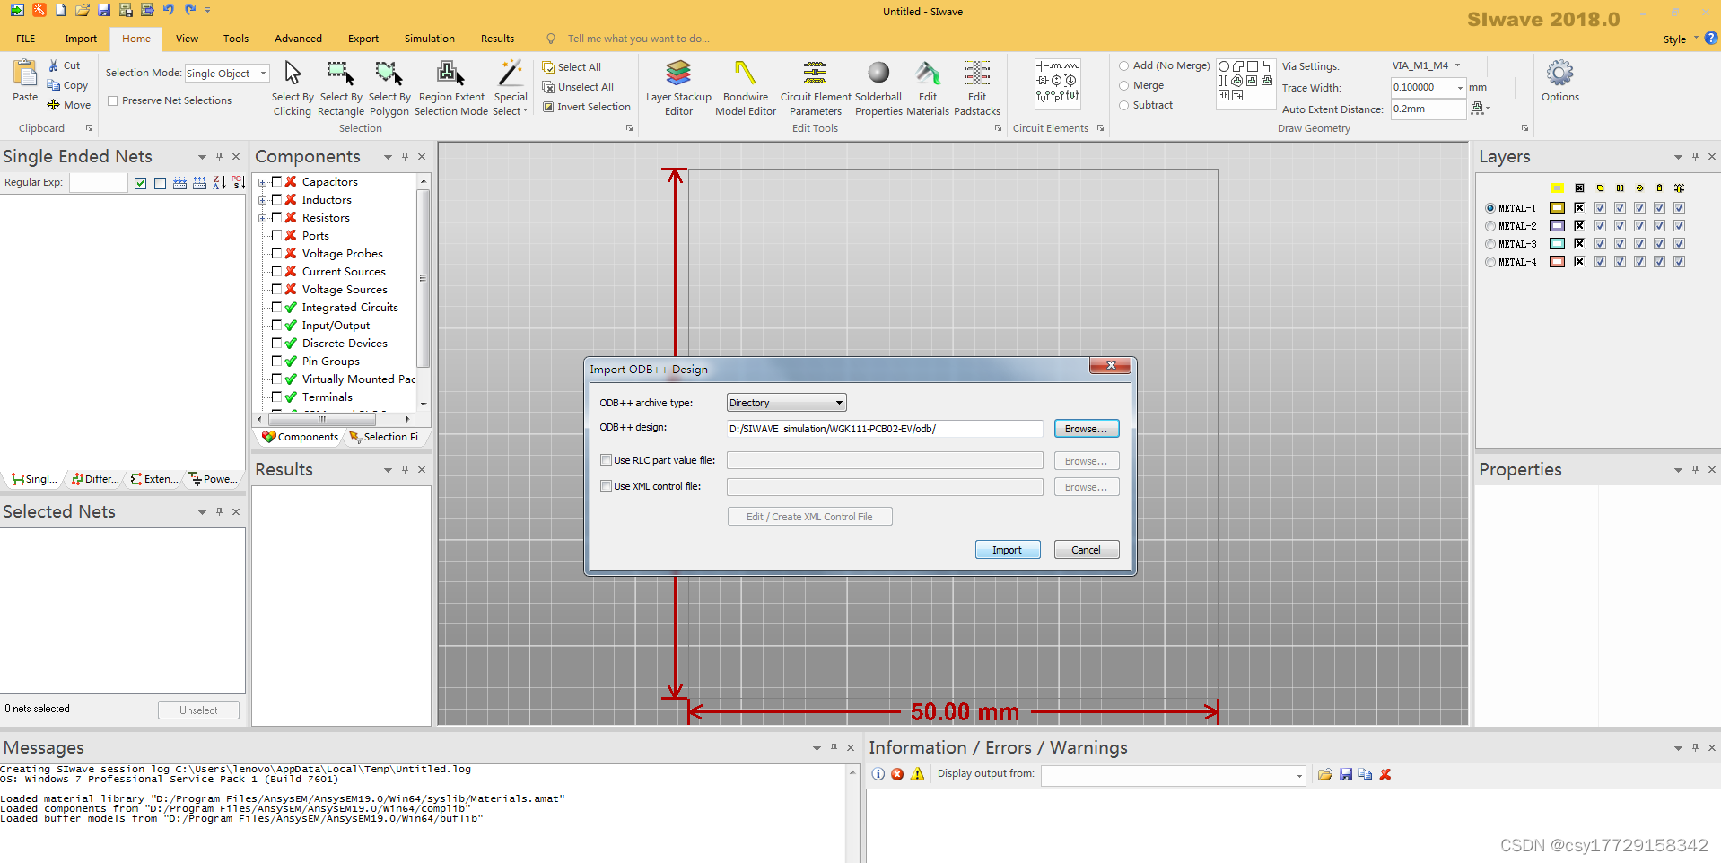
Task: Select Add (No Merge) radio option
Action: pyautogui.click(x=1123, y=65)
